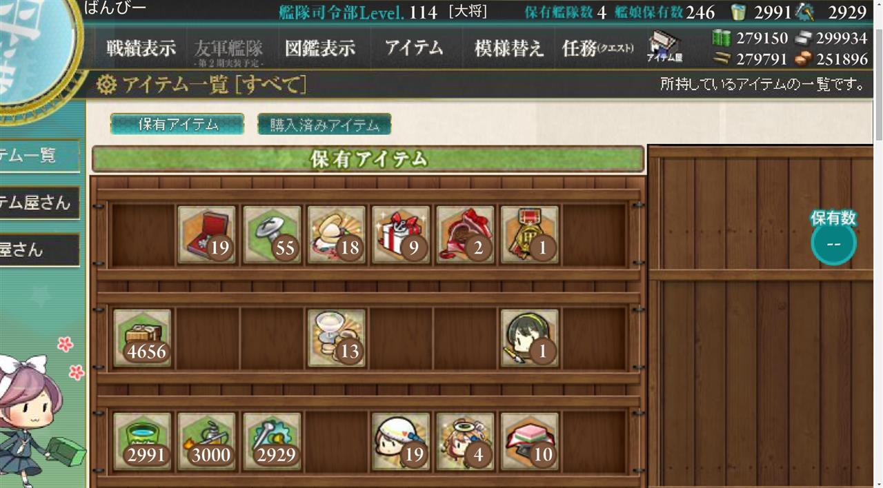Select the chocolate item with count 2
This screenshot has width=883, height=488.
point(466,235)
